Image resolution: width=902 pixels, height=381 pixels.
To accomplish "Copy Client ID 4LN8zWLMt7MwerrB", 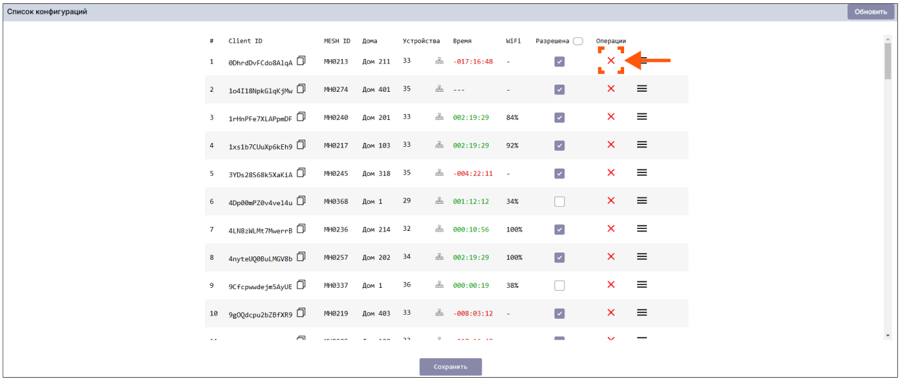I will click(302, 228).
